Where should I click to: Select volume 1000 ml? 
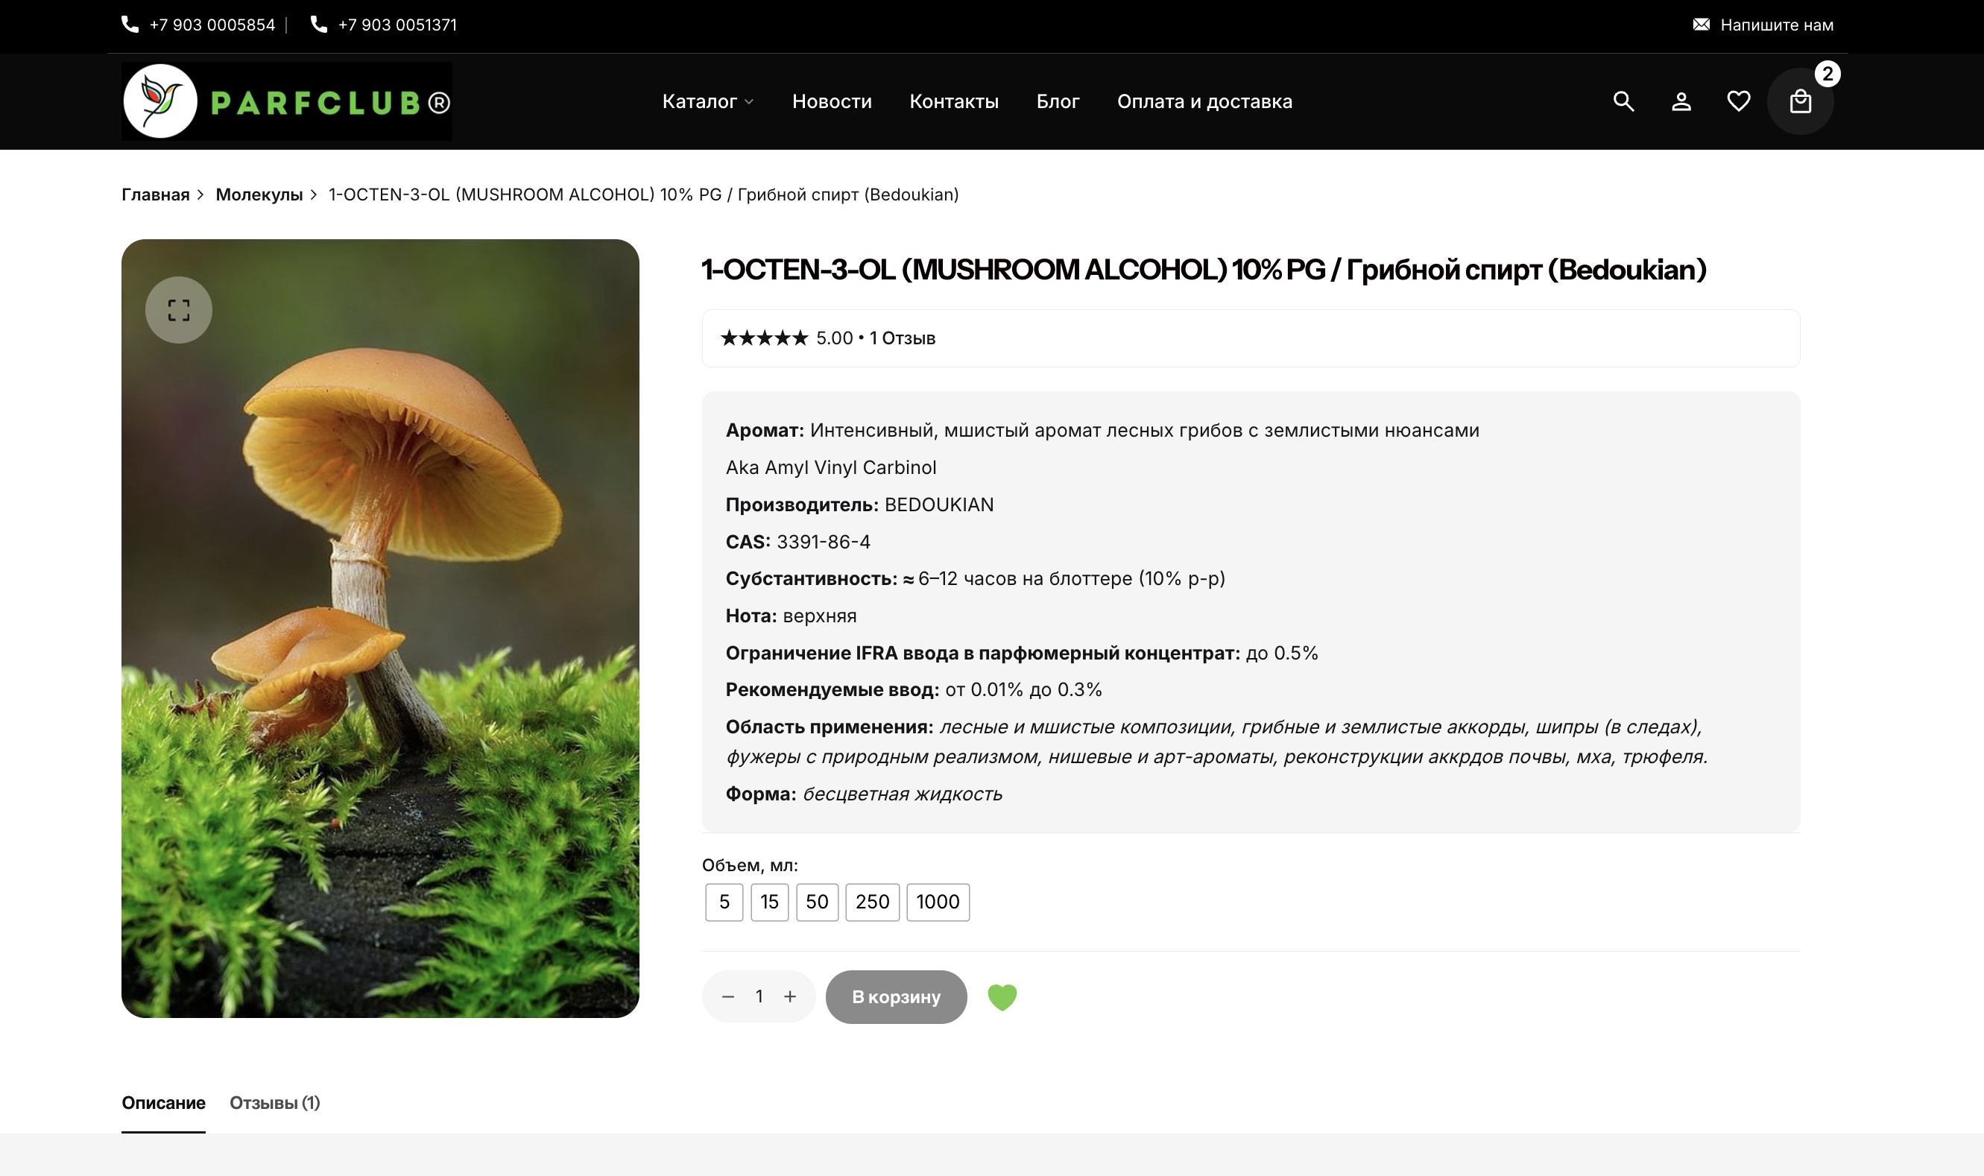point(938,902)
